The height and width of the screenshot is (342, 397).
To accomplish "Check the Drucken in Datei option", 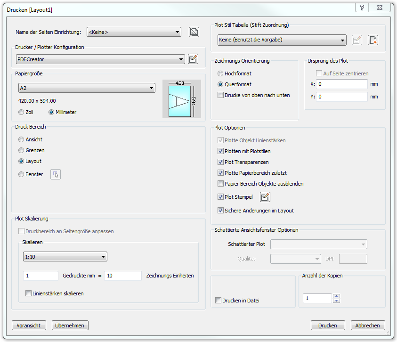I will (218, 301).
